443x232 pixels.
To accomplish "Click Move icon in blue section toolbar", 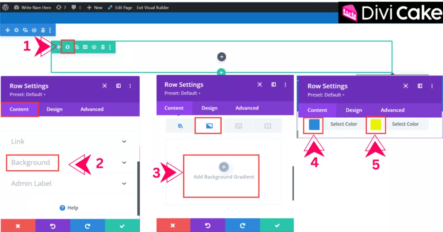I will click(8, 30).
